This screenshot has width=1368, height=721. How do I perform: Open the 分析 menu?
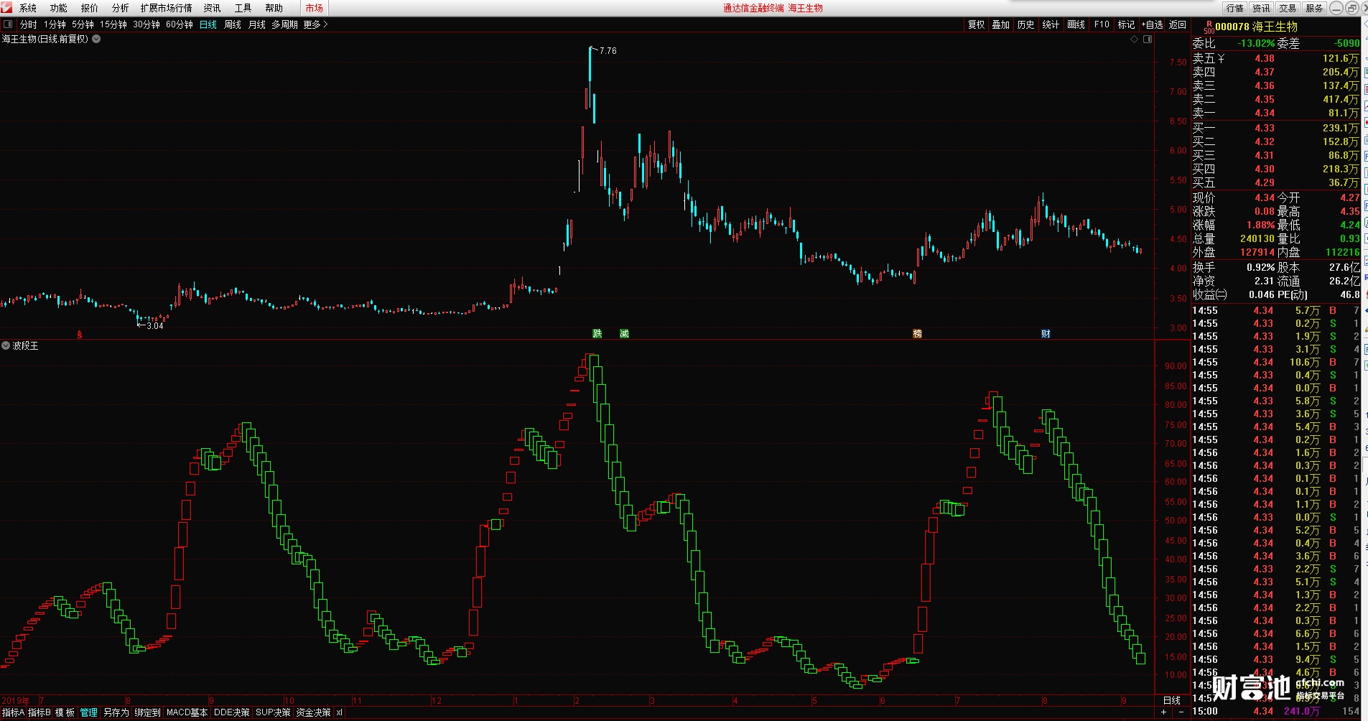coord(121,8)
